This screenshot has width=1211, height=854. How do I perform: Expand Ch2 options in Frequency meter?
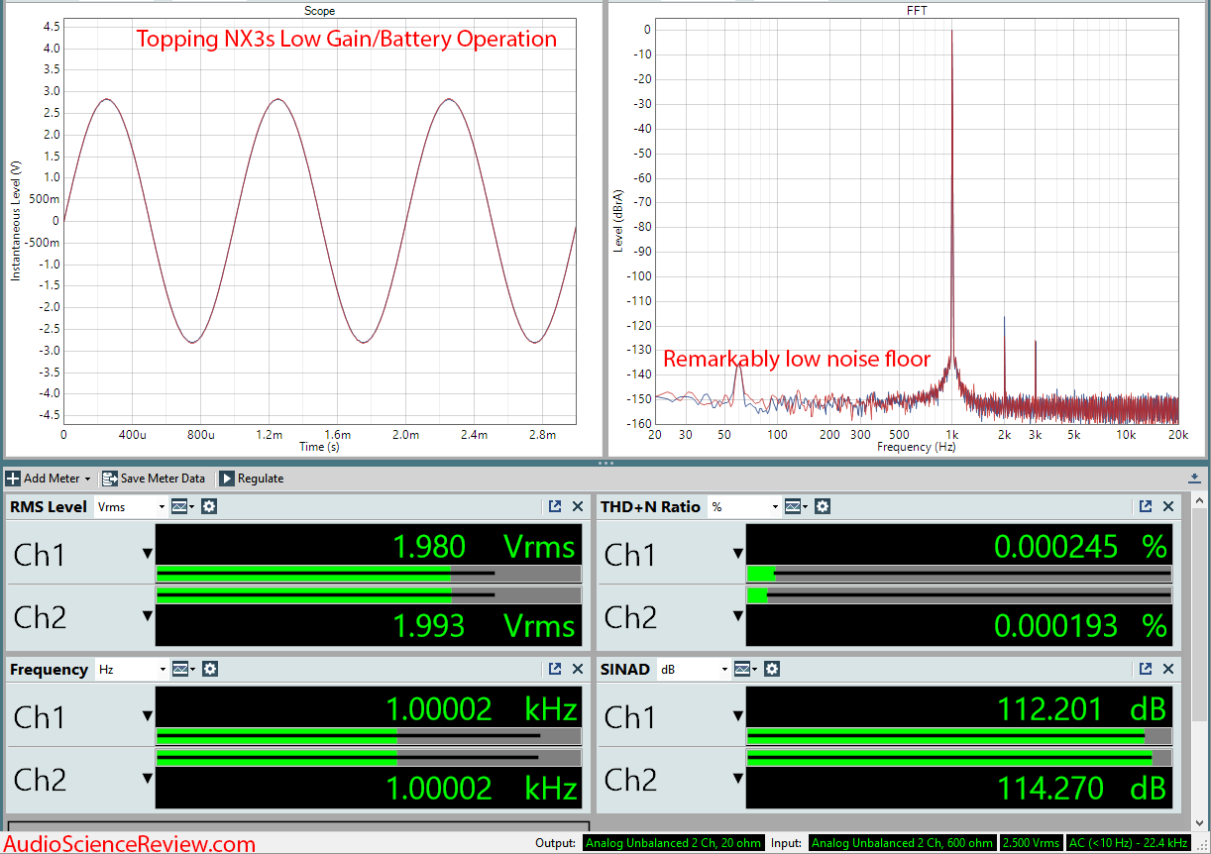click(148, 779)
